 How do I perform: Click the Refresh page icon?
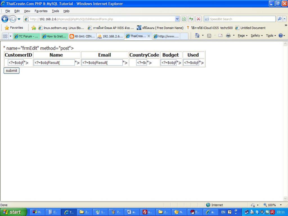[191, 19]
